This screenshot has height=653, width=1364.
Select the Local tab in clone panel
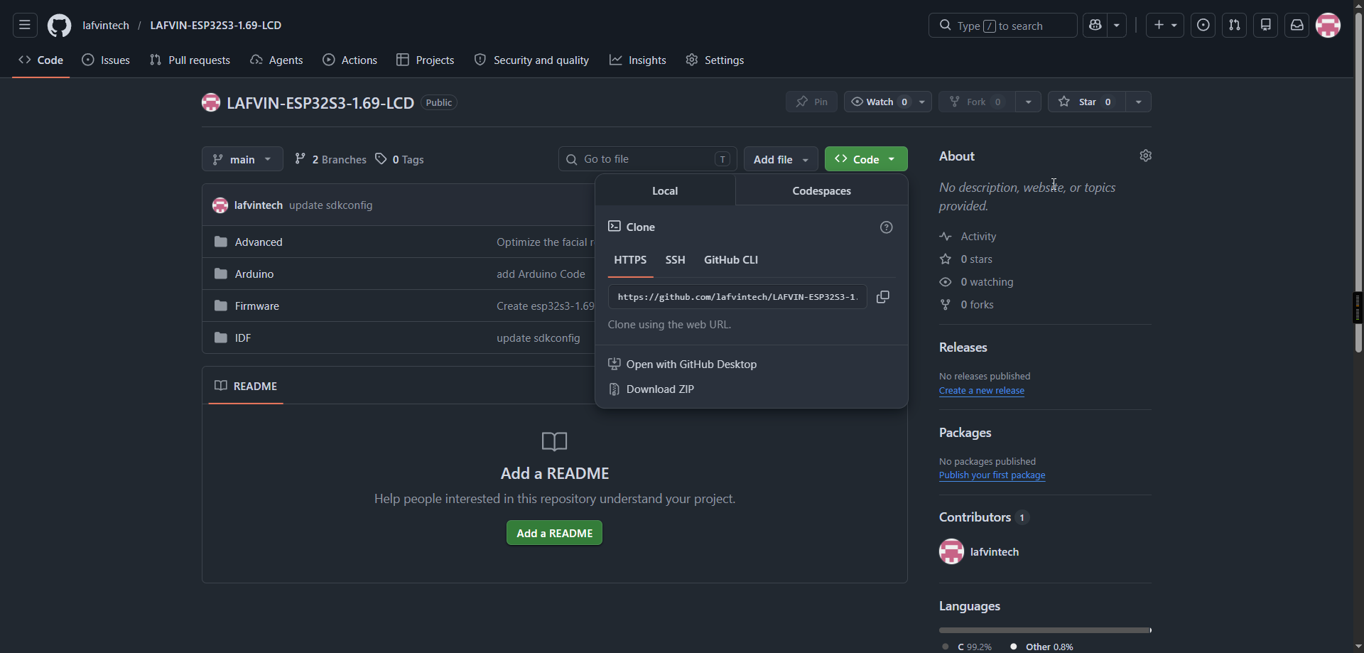click(665, 191)
